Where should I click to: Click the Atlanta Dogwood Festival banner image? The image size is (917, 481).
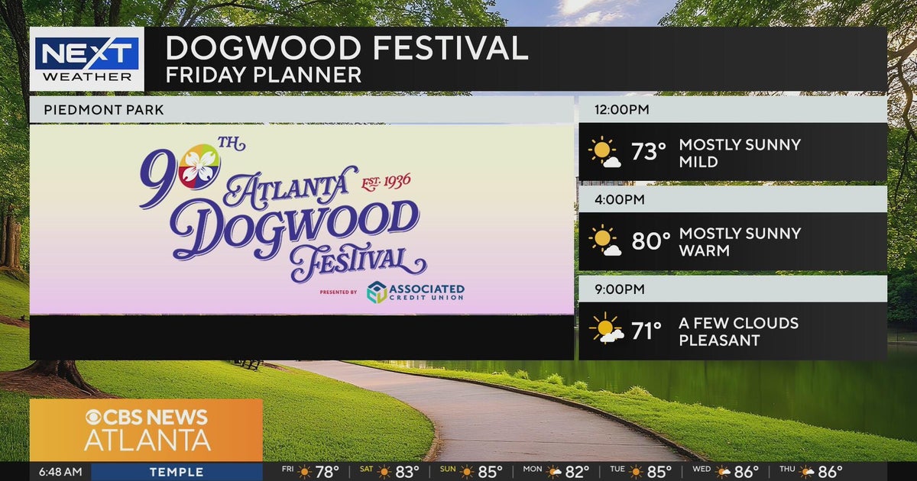click(x=301, y=219)
